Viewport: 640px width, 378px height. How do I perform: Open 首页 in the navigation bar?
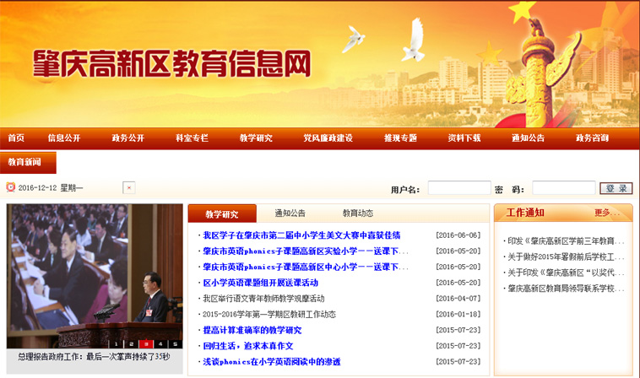[16, 138]
